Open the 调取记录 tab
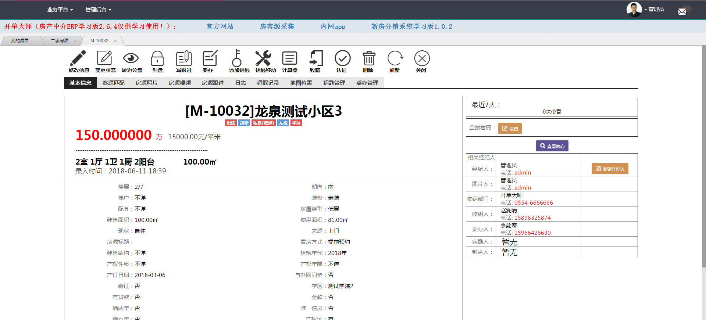This screenshot has height=320, width=706. pyautogui.click(x=268, y=83)
